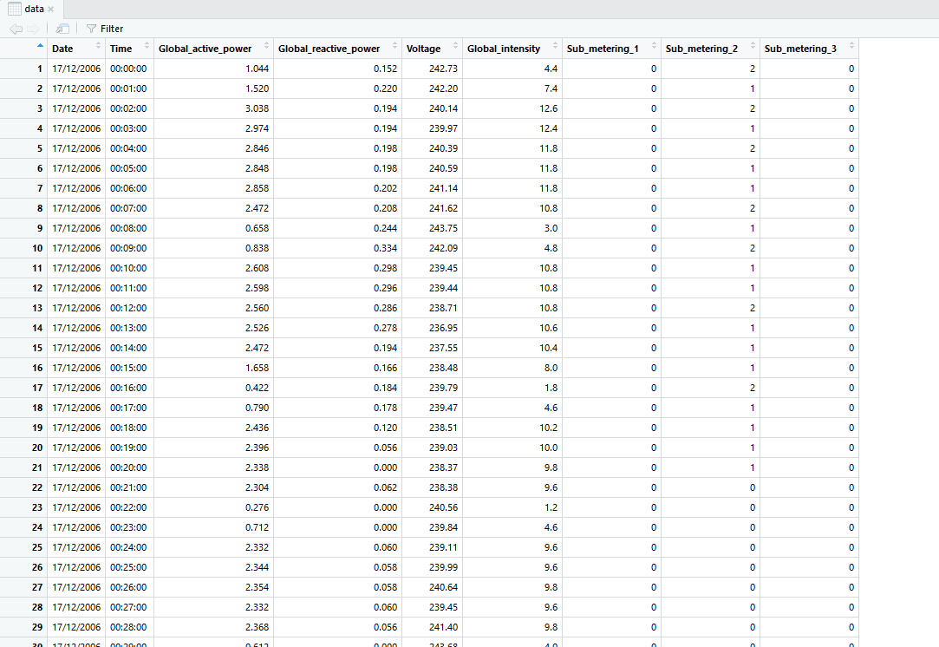This screenshot has height=647, width=939.
Task: Click the reactive power value 0.120
Action: tap(385, 428)
